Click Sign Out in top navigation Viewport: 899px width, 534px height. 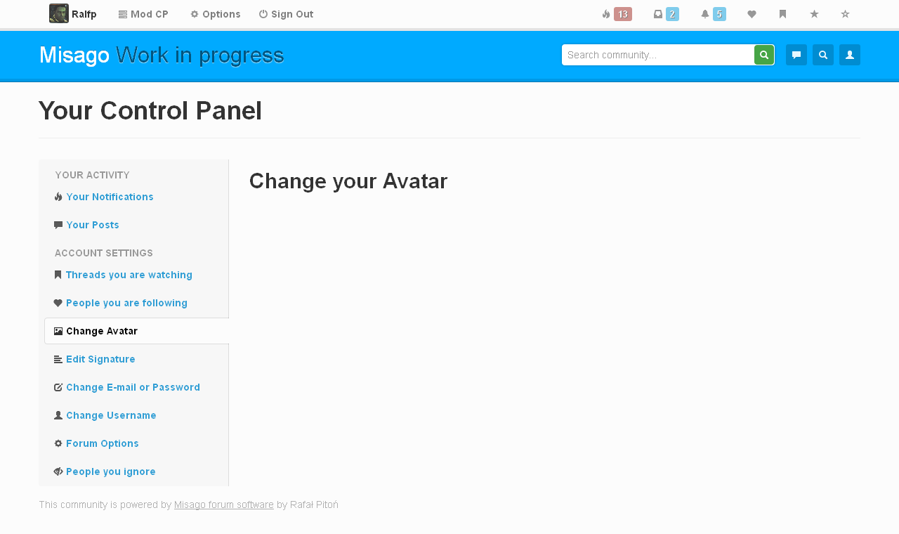(286, 14)
